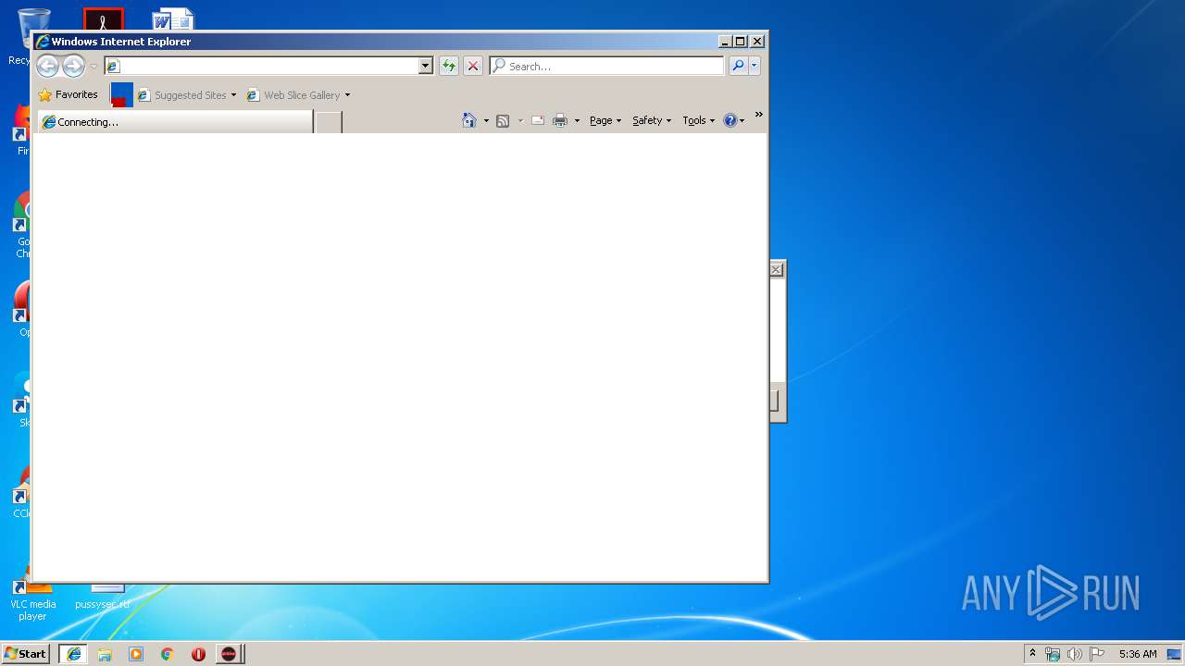Expand the Home button dropdown arrow
The image size is (1185, 666).
click(486, 120)
